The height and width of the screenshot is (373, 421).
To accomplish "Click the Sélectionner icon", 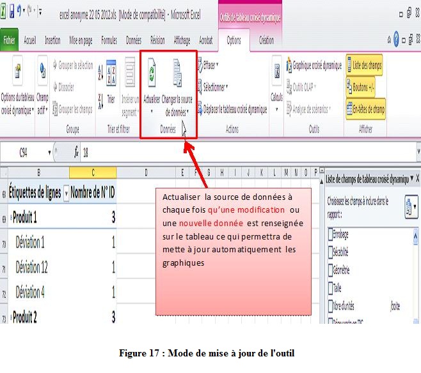I will tap(200, 87).
